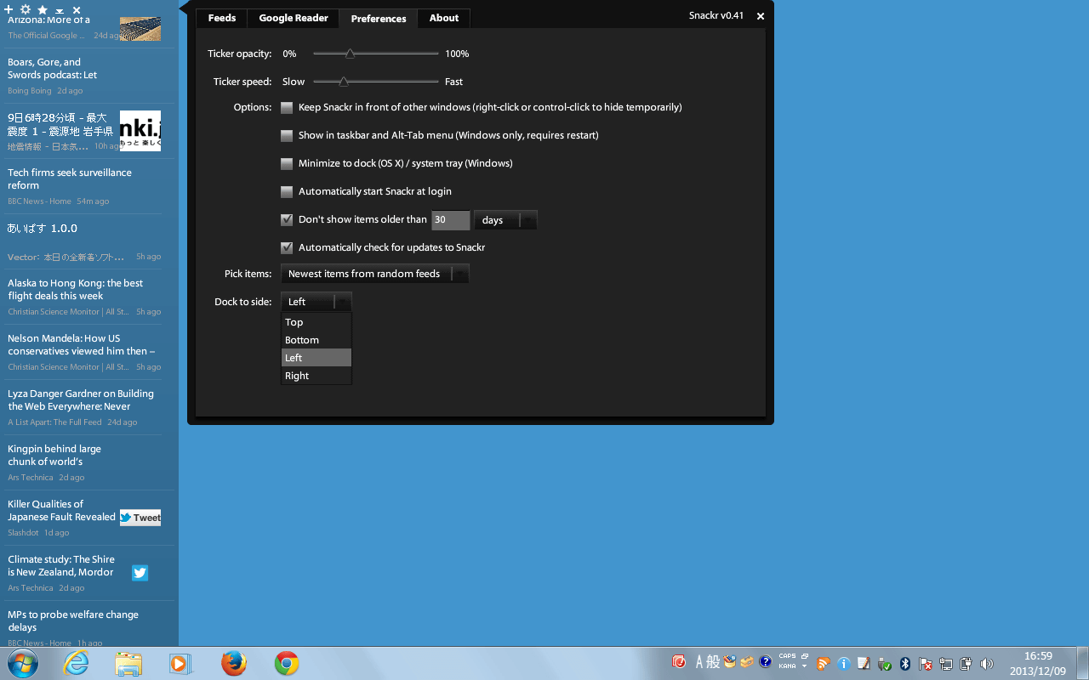Open the Windows Start orb
The height and width of the screenshot is (680, 1089).
tap(23, 663)
